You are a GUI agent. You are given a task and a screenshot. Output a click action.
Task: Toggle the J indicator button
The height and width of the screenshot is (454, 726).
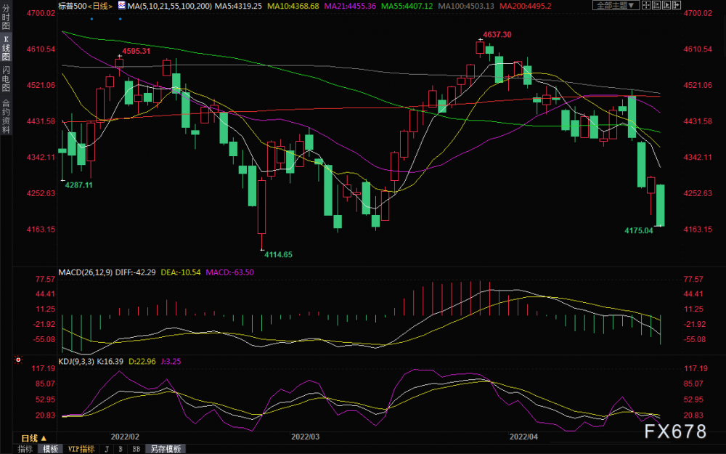coord(107,449)
